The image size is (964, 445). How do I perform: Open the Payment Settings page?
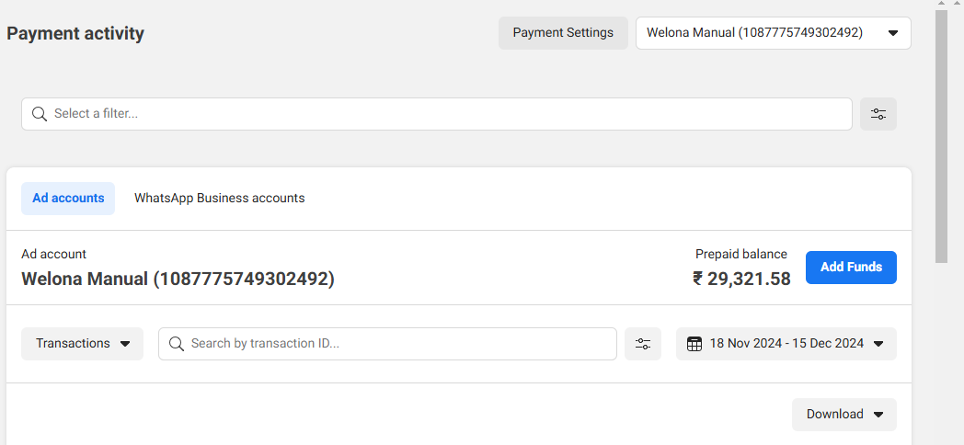[563, 32]
